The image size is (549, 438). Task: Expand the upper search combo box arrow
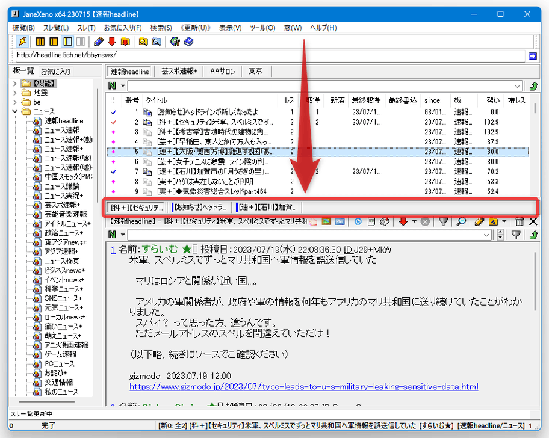click(x=517, y=86)
